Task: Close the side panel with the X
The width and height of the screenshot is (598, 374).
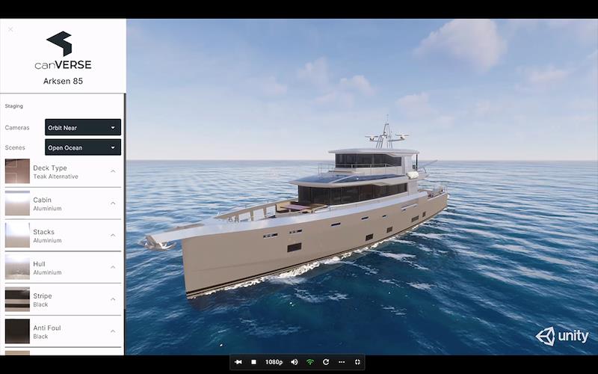Action: (x=10, y=30)
